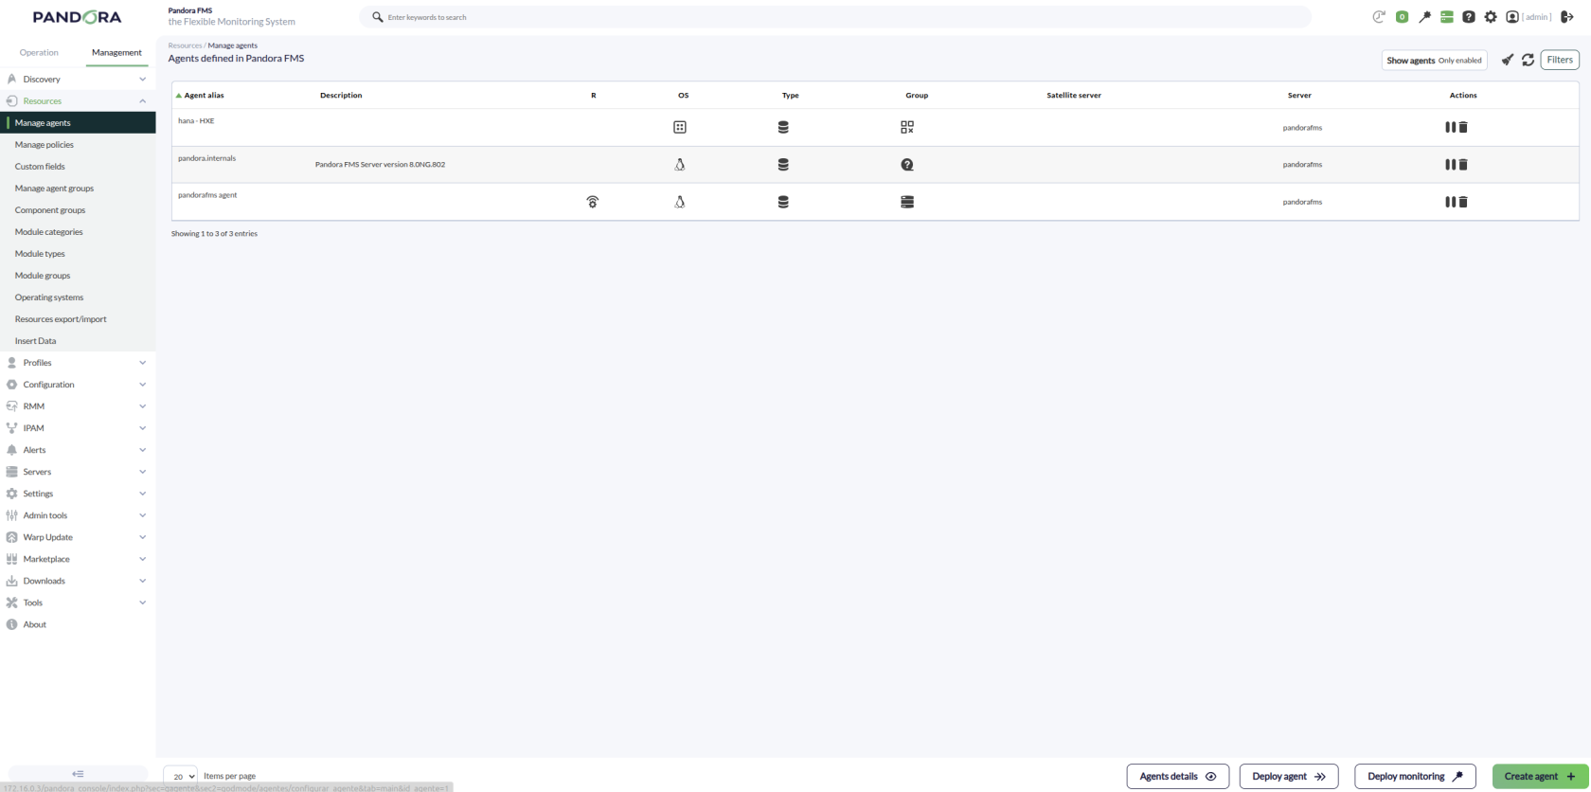This screenshot has height=792, width=1591.
Task: Delete the pandora.internals agent
Action: coord(1463,164)
